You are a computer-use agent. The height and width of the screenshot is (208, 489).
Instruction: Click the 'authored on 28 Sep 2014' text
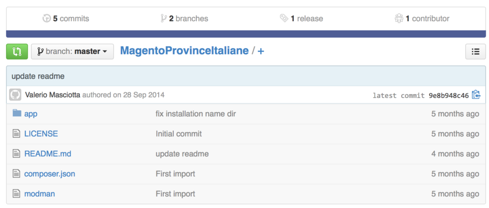(x=123, y=94)
